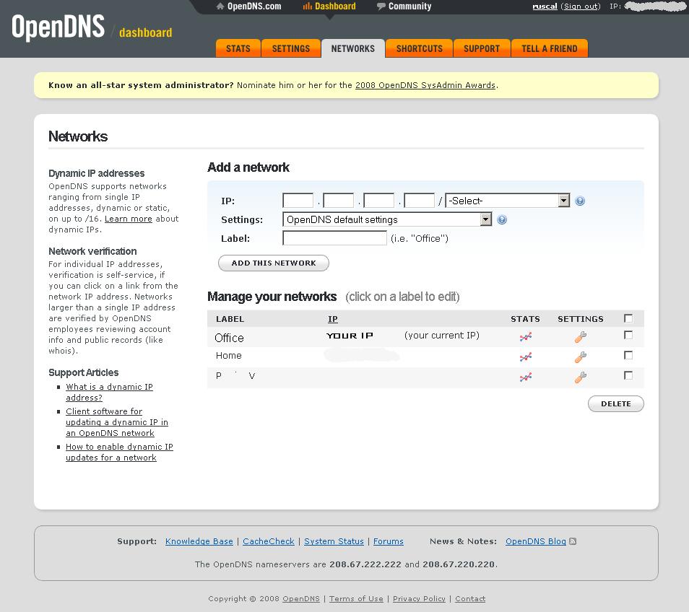689x612 pixels.
Task: Sort networks by IP column header
Action: 333,319
